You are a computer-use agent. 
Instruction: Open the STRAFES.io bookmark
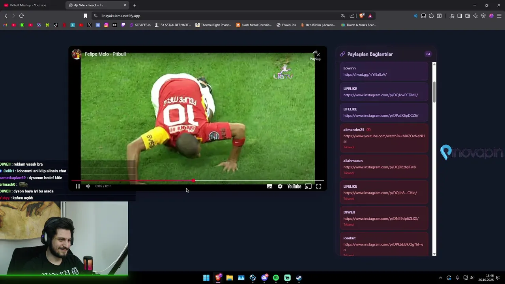coord(140,25)
